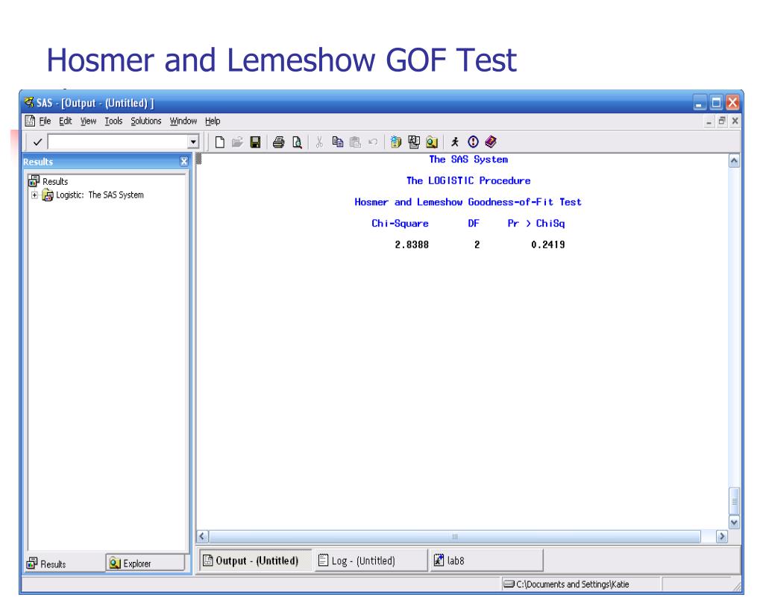Switch to the Explorer tab
The height and width of the screenshot is (615, 763).
pos(145,563)
